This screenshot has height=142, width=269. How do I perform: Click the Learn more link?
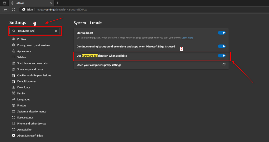[187, 38]
